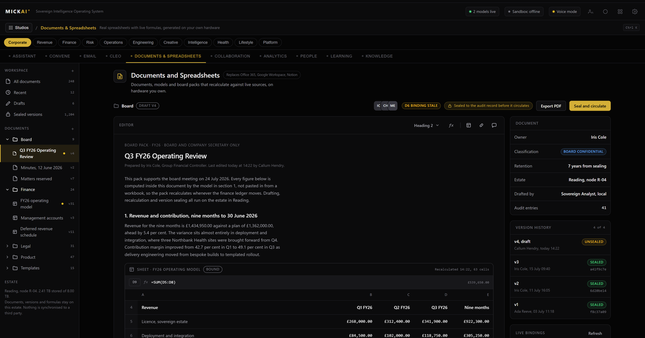Click the sheet icon beside FY26 Operating Model
This screenshot has width=645, height=338.
point(132,269)
